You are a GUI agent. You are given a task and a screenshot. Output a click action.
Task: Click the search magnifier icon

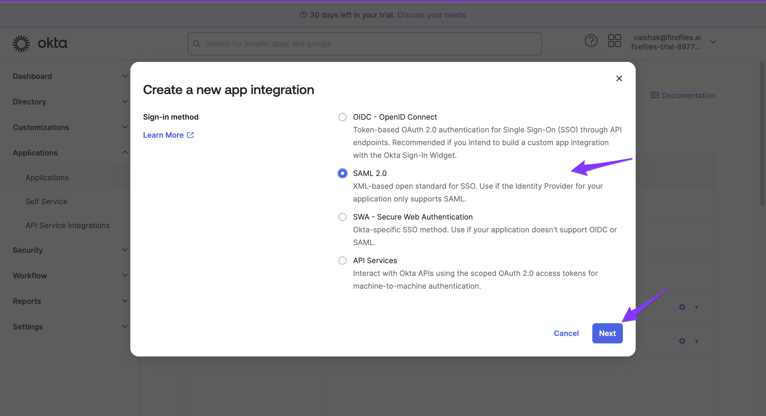[x=197, y=44]
